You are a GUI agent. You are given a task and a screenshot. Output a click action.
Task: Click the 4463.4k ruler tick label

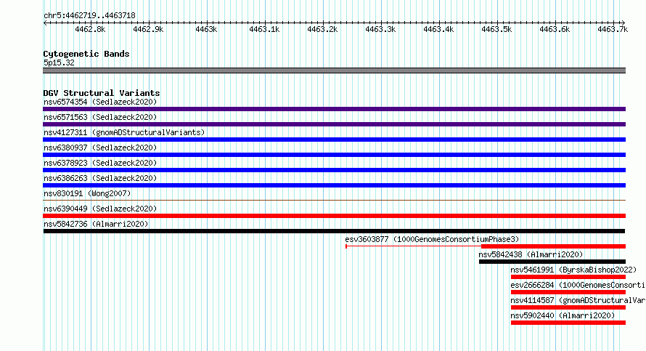[438, 30]
